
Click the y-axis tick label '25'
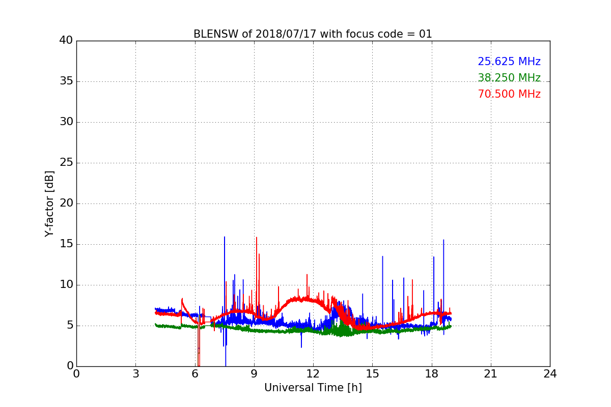click(x=66, y=163)
